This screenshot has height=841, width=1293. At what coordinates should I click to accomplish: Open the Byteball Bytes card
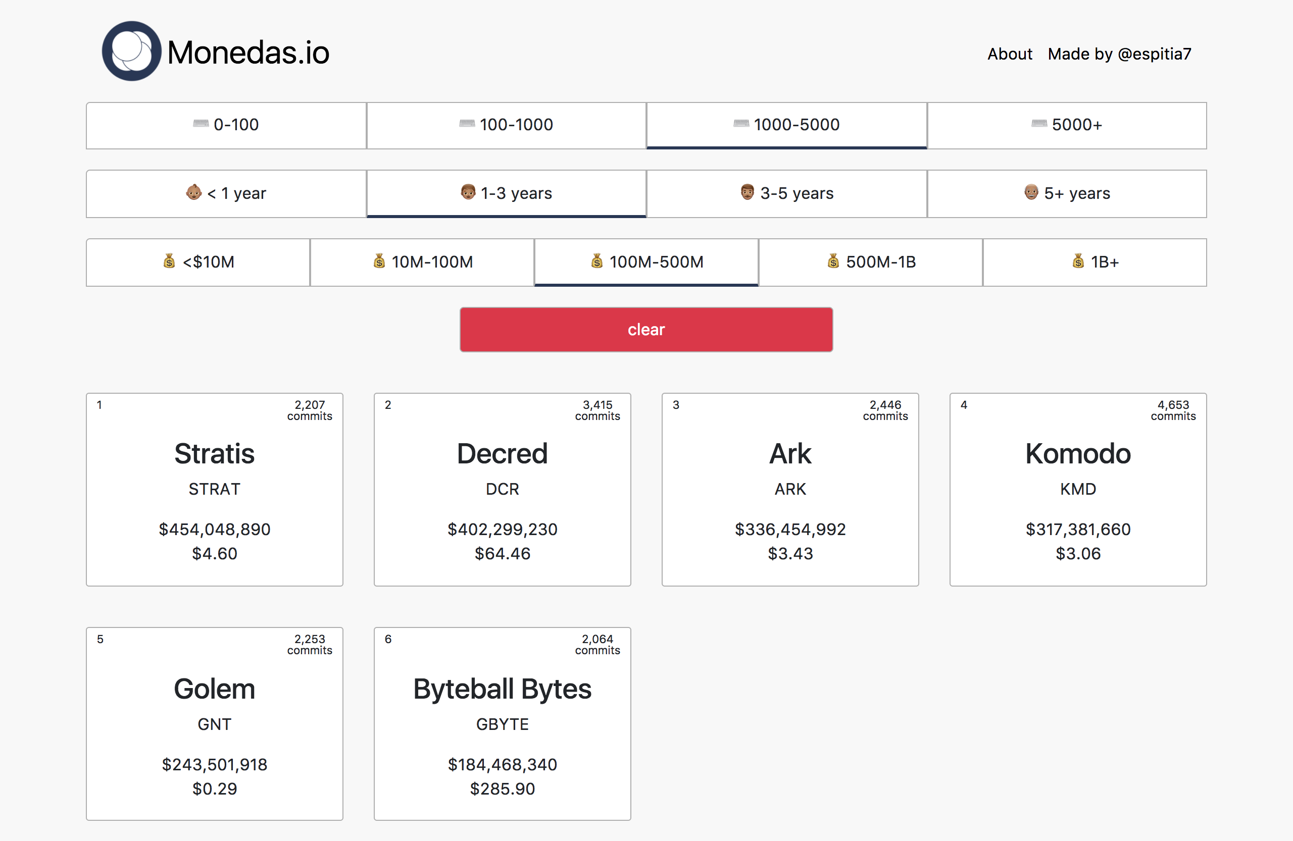click(x=502, y=723)
